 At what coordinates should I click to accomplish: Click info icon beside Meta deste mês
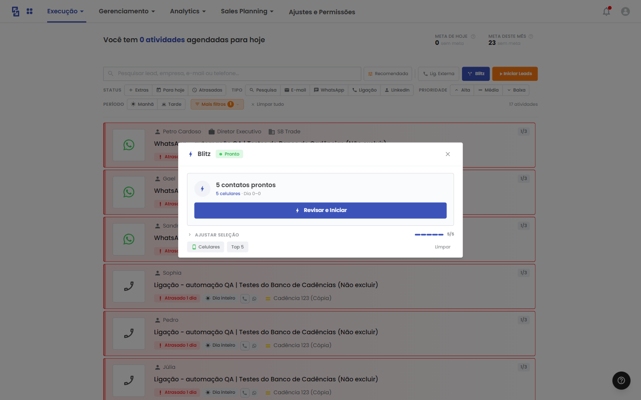(531, 36)
